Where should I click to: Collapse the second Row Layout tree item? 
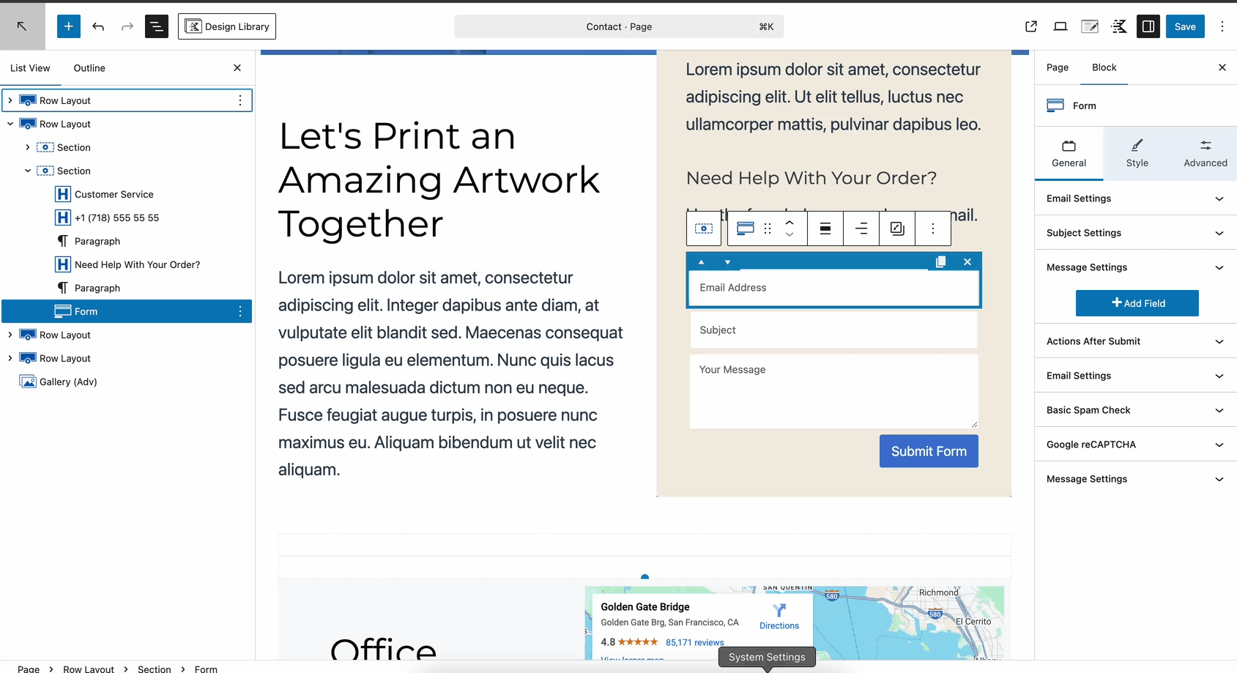[x=10, y=124]
